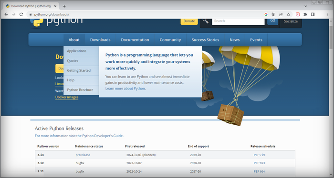Open the About menu
This screenshot has width=334, height=178.
[x=74, y=40]
